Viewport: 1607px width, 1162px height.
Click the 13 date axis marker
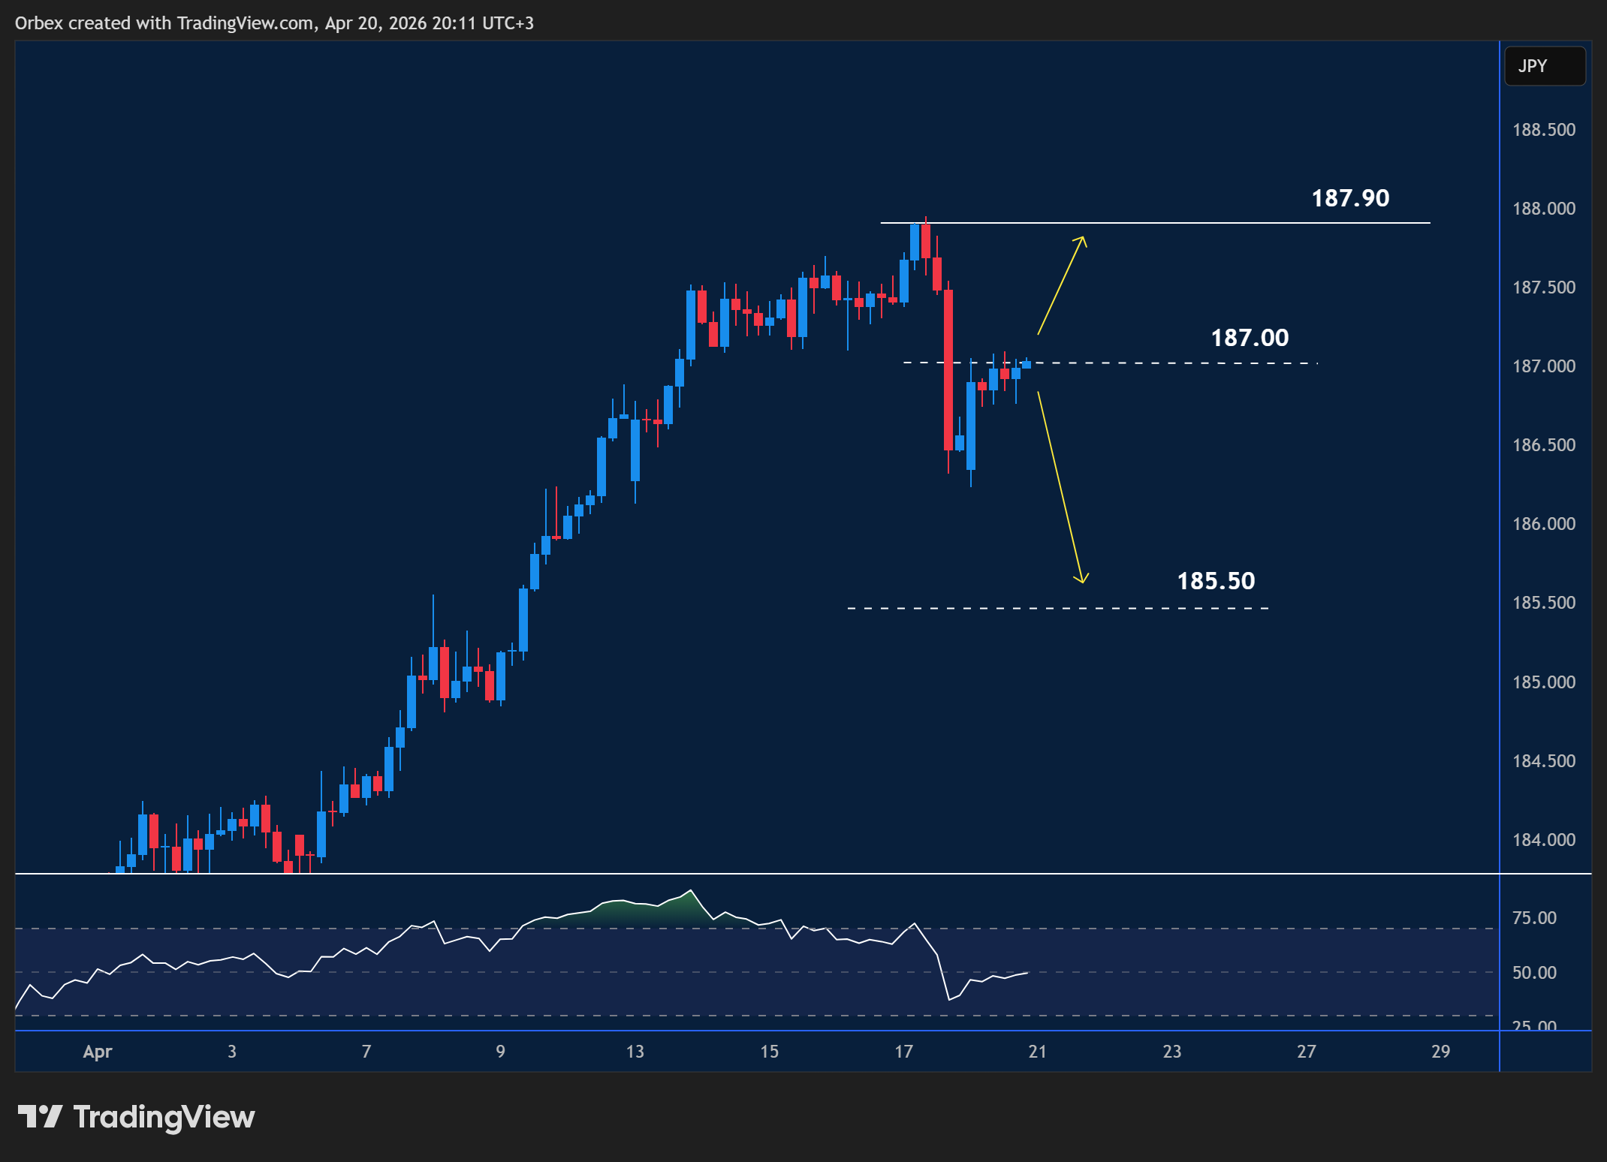(635, 1052)
